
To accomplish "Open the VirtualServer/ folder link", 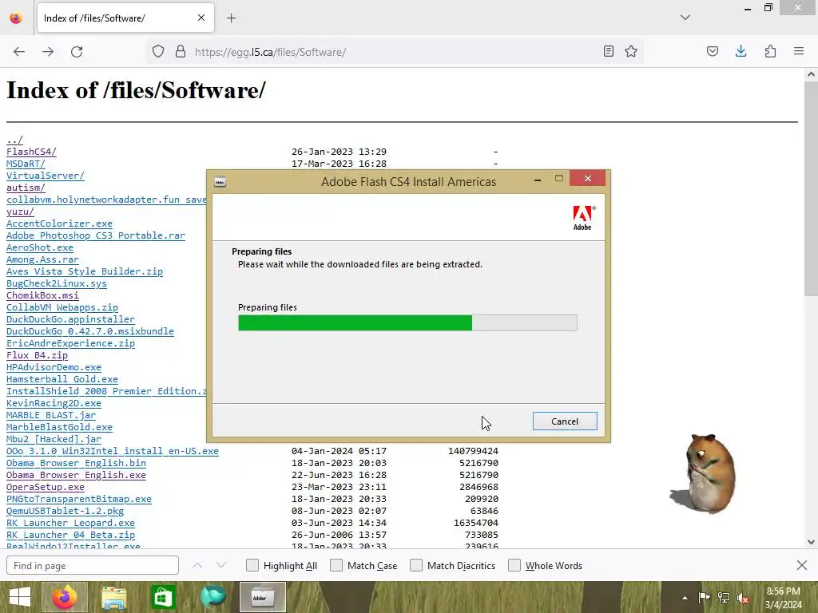I will (x=46, y=176).
